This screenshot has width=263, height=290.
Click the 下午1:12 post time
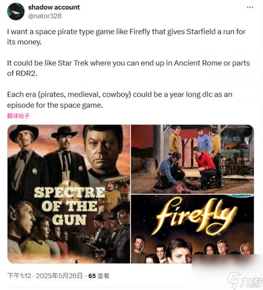pos(18,276)
